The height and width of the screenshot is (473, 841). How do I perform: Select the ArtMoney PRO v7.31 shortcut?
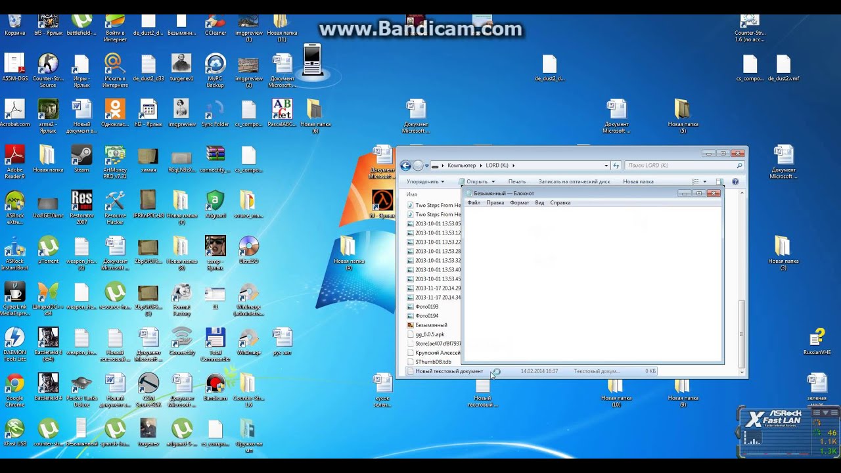115,162
